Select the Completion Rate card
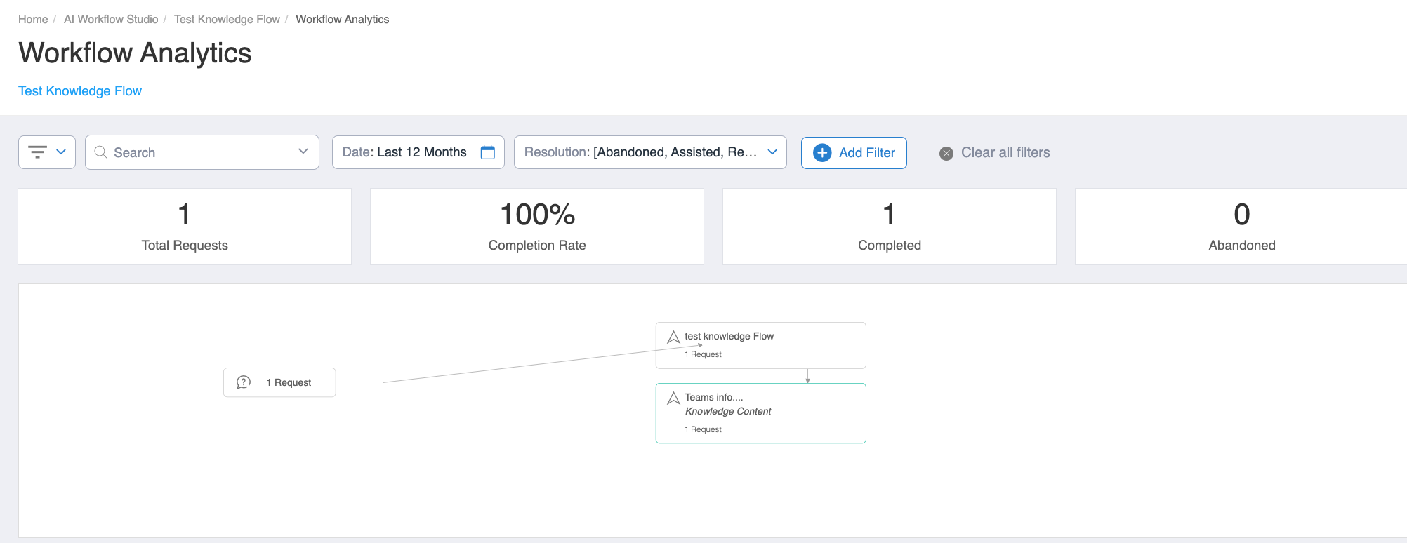Screen dimensions: 1407x543 [x=537, y=227]
